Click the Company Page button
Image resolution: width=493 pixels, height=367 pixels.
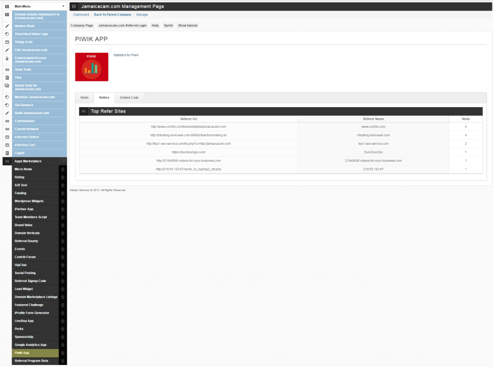81,26
